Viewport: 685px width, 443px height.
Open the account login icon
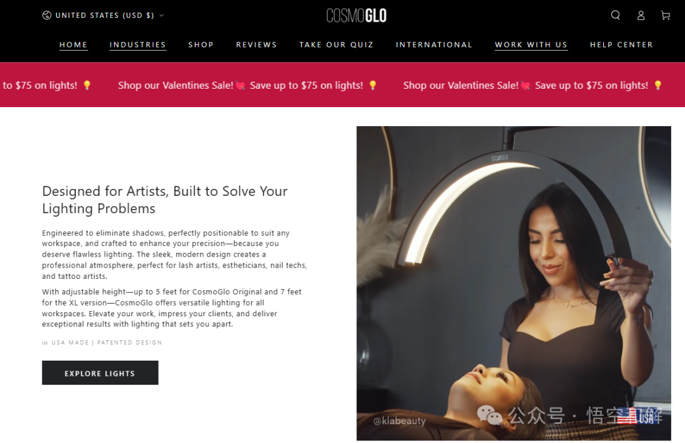point(641,15)
